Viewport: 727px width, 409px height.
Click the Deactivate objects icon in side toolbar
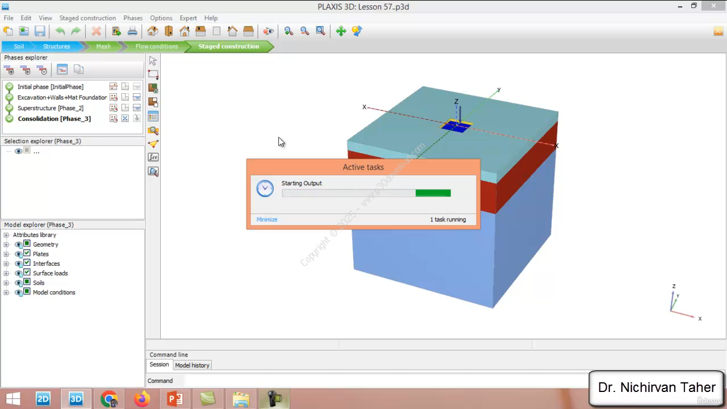pyautogui.click(x=153, y=102)
